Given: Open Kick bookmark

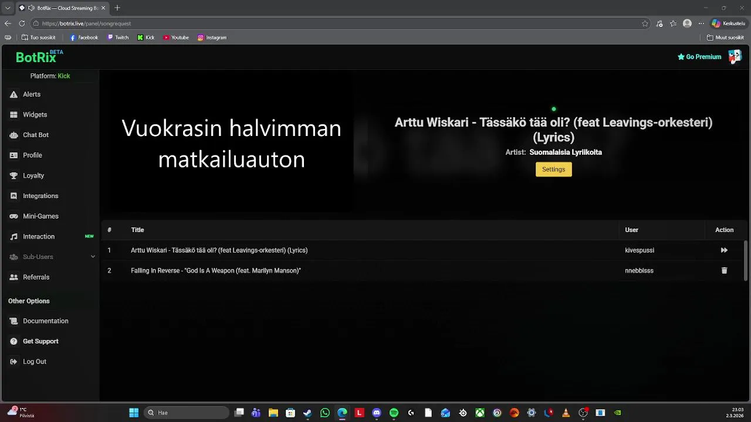Looking at the screenshot, I should [146, 38].
